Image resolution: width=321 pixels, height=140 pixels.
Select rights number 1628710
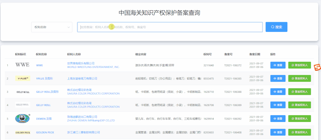click(209, 92)
